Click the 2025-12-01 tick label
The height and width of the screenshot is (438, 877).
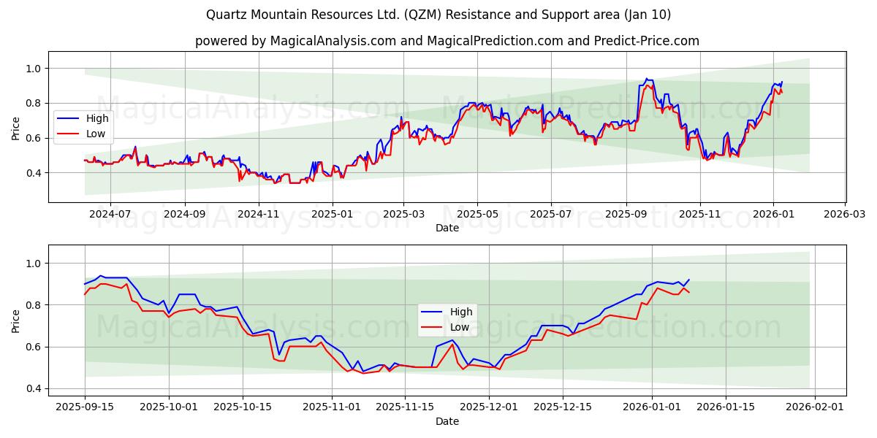pyautogui.click(x=490, y=408)
